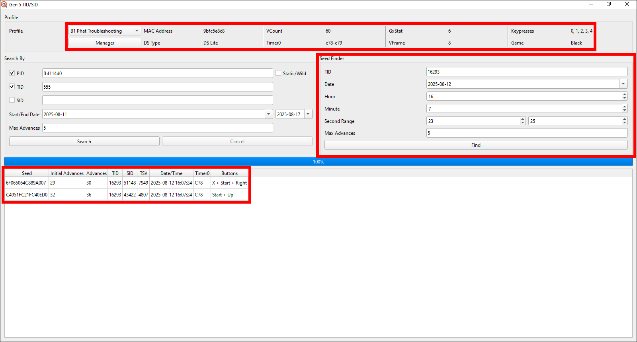The image size is (637, 342).
Task: Decrease the Minute value with down arrow
Action: pyautogui.click(x=624, y=111)
